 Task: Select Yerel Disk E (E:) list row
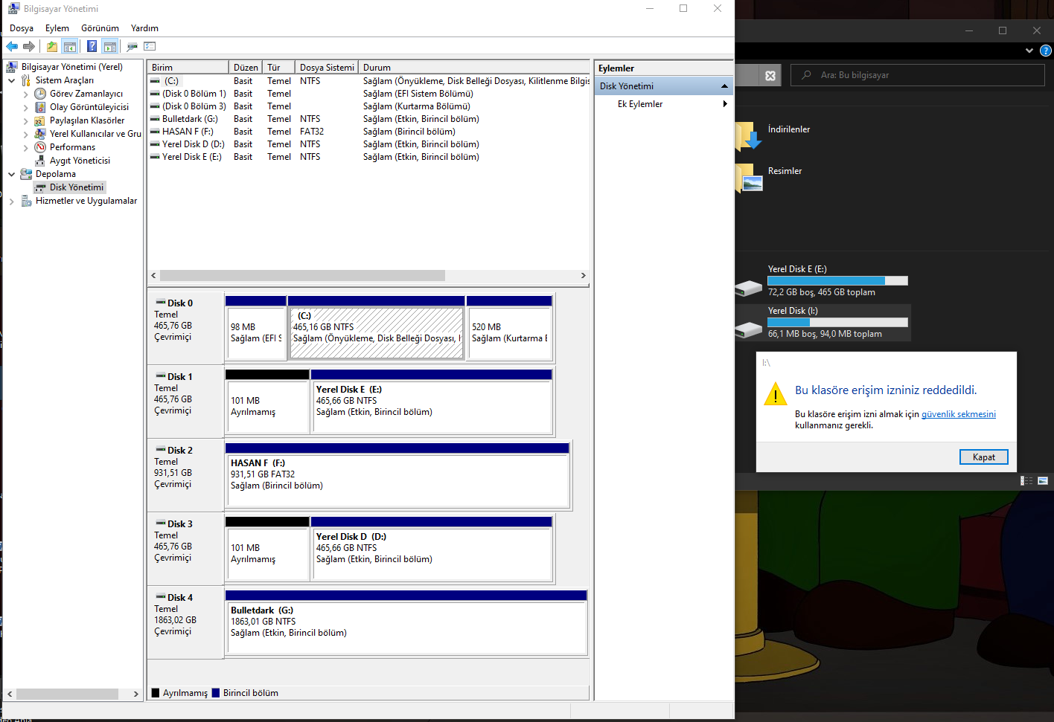368,157
